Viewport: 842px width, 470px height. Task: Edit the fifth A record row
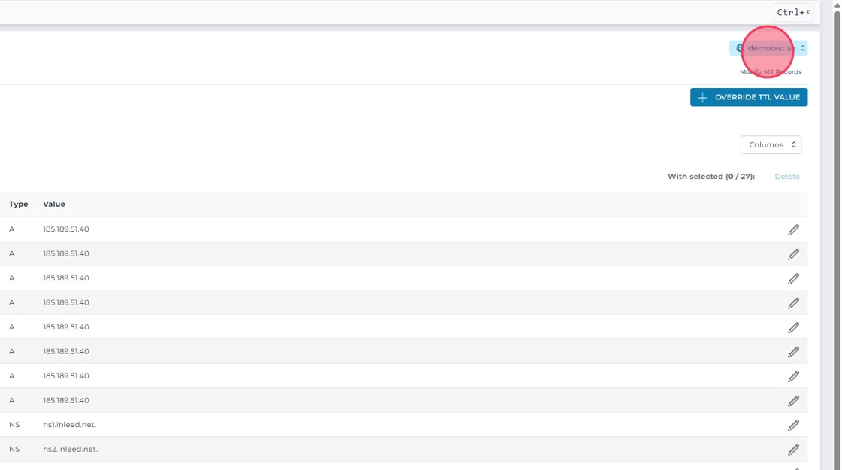pyautogui.click(x=793, y=327)
